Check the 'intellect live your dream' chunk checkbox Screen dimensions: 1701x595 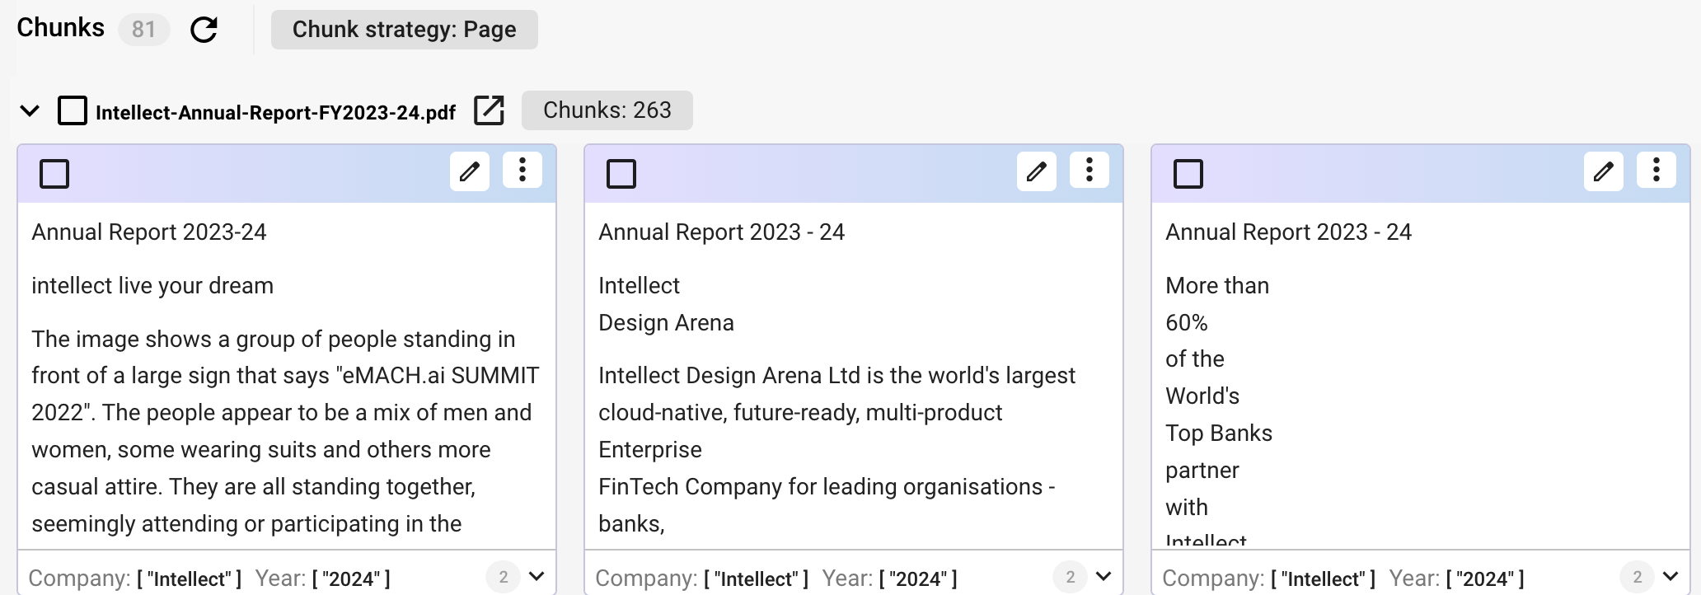[x=54, y=174]
